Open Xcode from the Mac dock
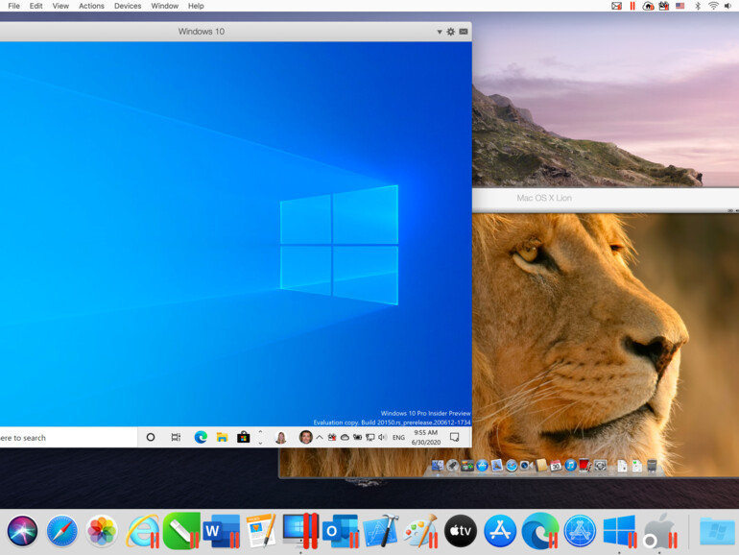This screenshot has height=555, width=739. (381, 530)
